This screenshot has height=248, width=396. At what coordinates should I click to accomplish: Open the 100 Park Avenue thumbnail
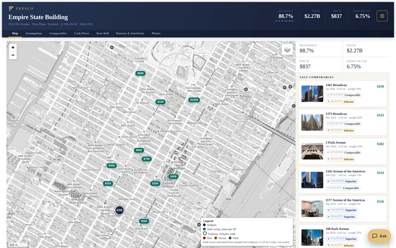312,238
